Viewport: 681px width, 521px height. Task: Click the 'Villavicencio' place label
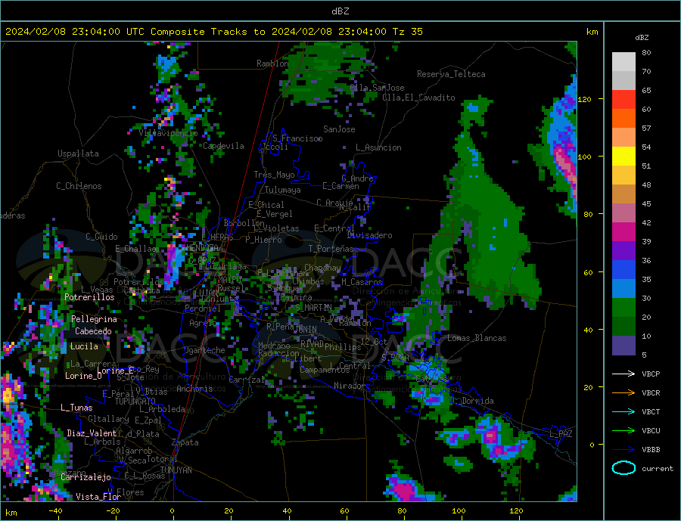[x=168, y=133]
